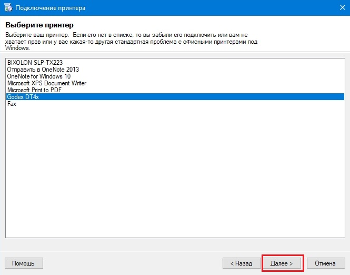350x275 pixels.
Task: Click empty space inside printer list box
Action: coord(175,172)
